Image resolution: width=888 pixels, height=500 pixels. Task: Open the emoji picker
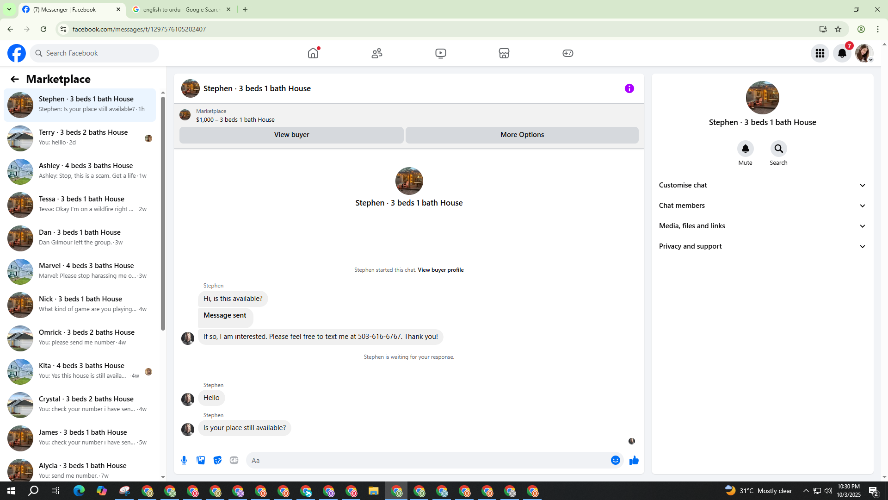(x=616, y=460)
